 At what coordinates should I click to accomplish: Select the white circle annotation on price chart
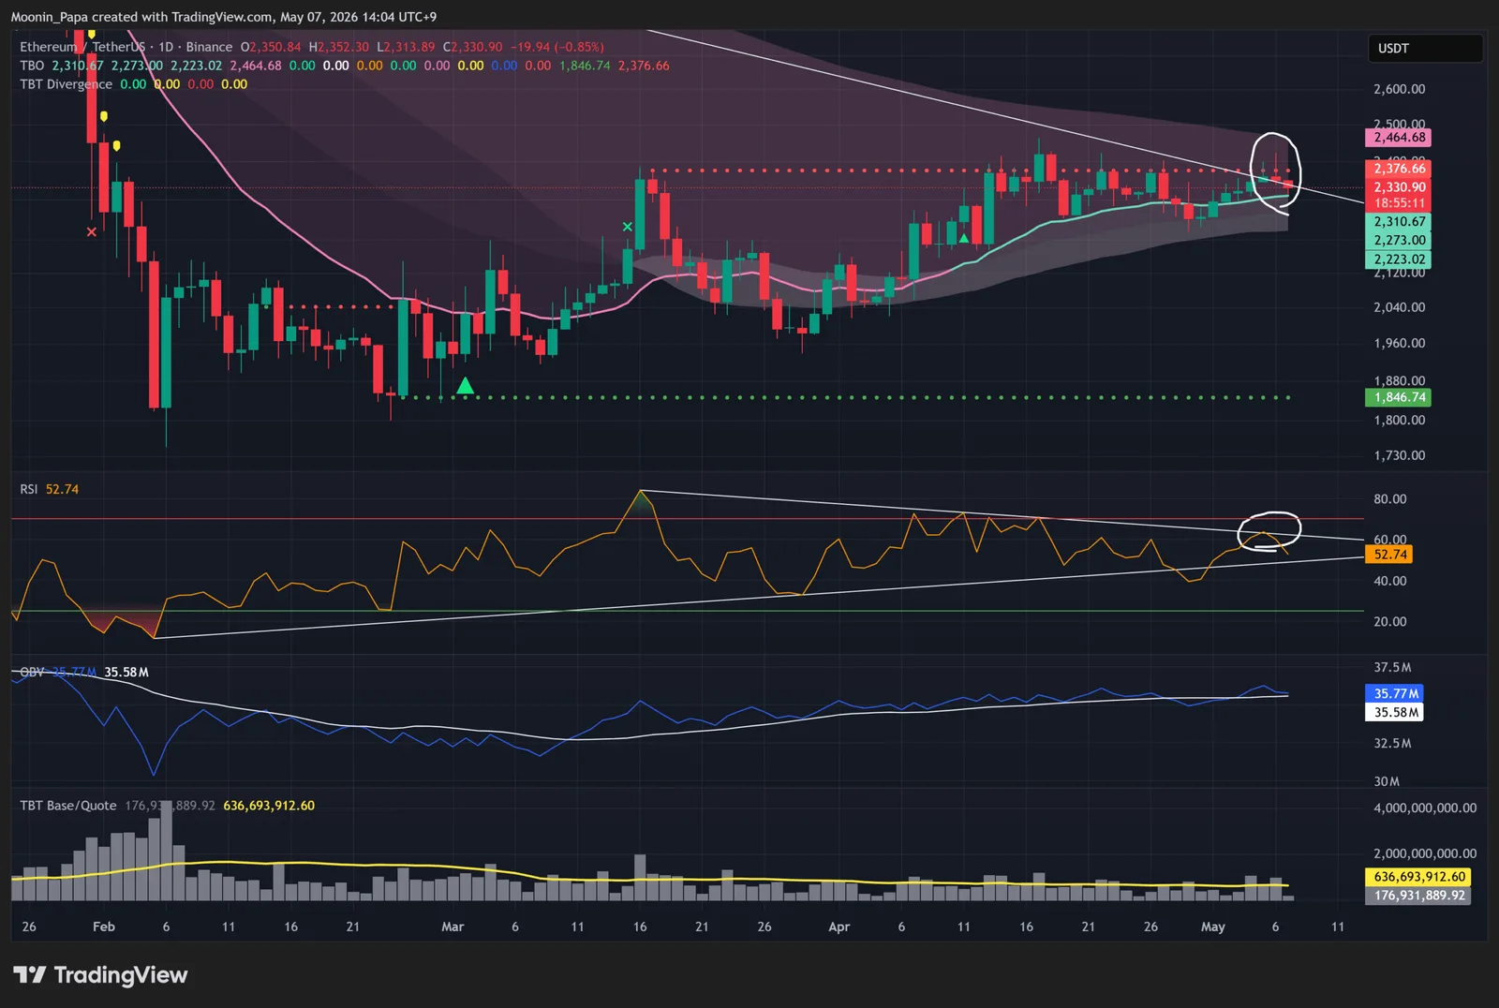tap(1276, 172)
